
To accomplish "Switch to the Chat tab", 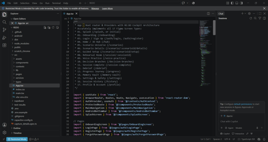I will pos(221,14).
